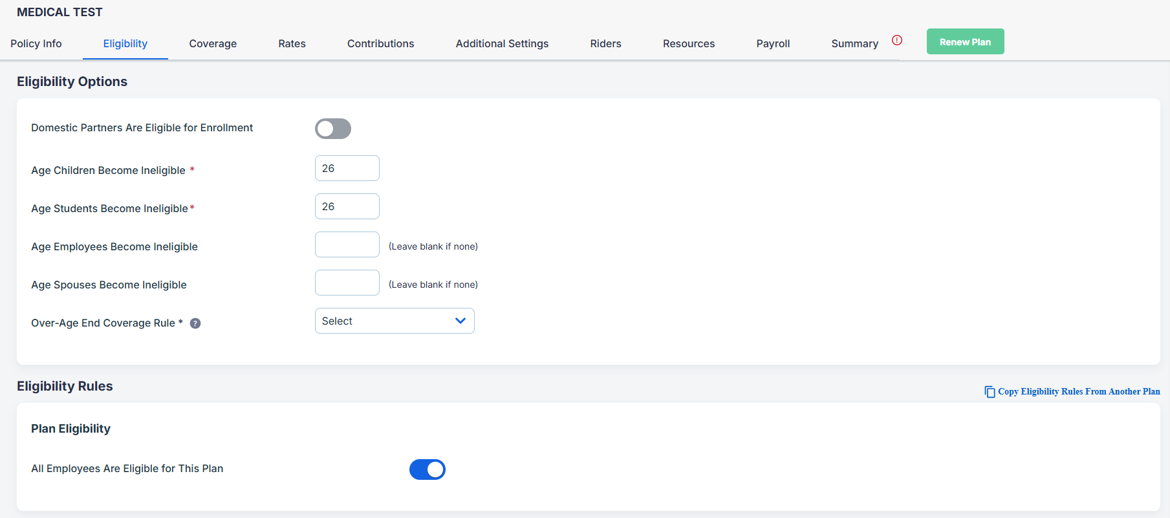The width and height of the screenshot is (1170, 518).
Task: Disable All Employees Are Eligible toggle
Action: 427,469
